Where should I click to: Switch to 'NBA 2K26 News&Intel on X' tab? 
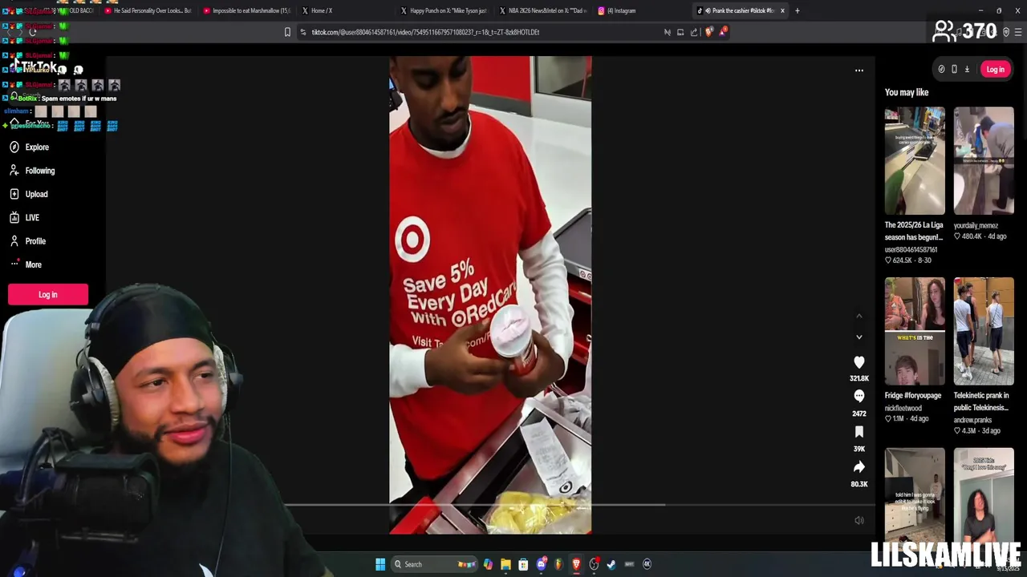pos(542,10)
